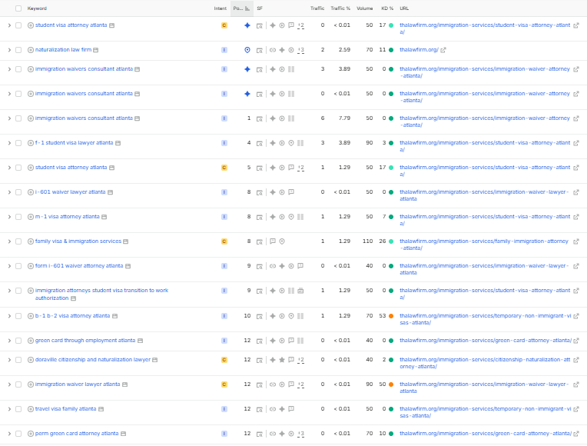Click local pack position icon for naturalization law firm

[247, 50]
